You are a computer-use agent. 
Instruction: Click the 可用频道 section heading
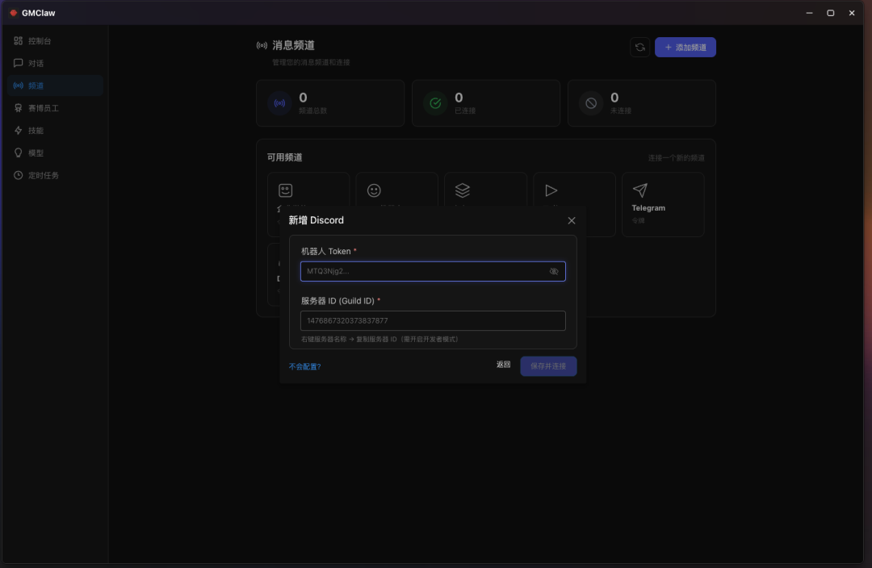coord(284,157)
